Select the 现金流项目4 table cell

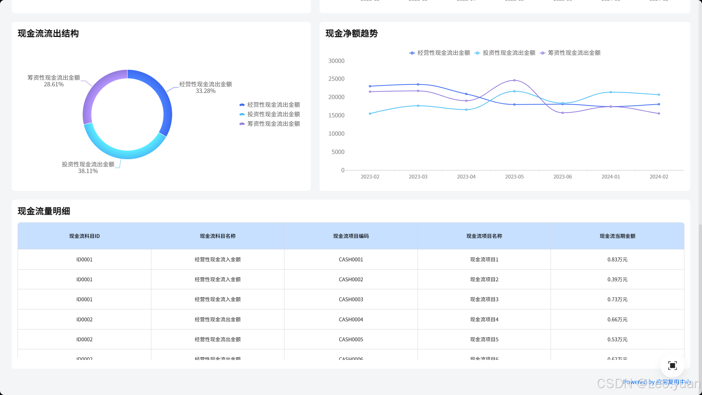(484, 320)
